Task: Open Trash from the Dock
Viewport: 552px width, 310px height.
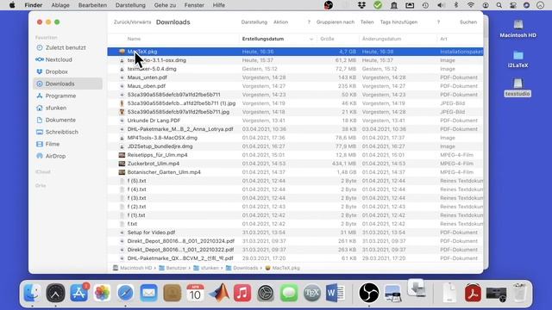Action: pyautogui.click(x=519, y=293)
